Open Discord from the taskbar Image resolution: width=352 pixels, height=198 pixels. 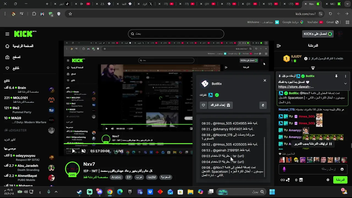100,192
